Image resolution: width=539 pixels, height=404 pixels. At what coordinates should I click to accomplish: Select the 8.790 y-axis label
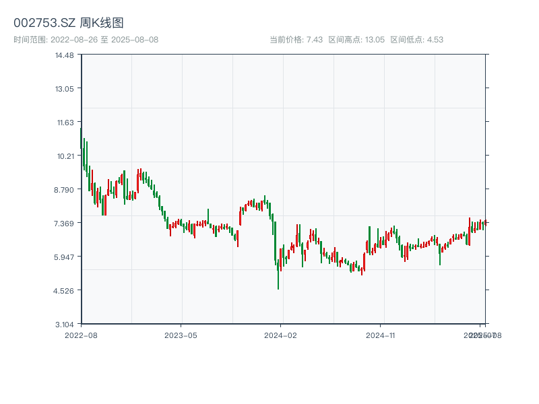click(65, 189)
